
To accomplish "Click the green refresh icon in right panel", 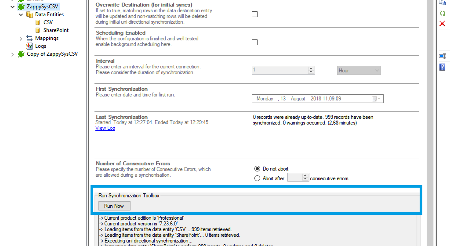I will (x=443, y=13).
